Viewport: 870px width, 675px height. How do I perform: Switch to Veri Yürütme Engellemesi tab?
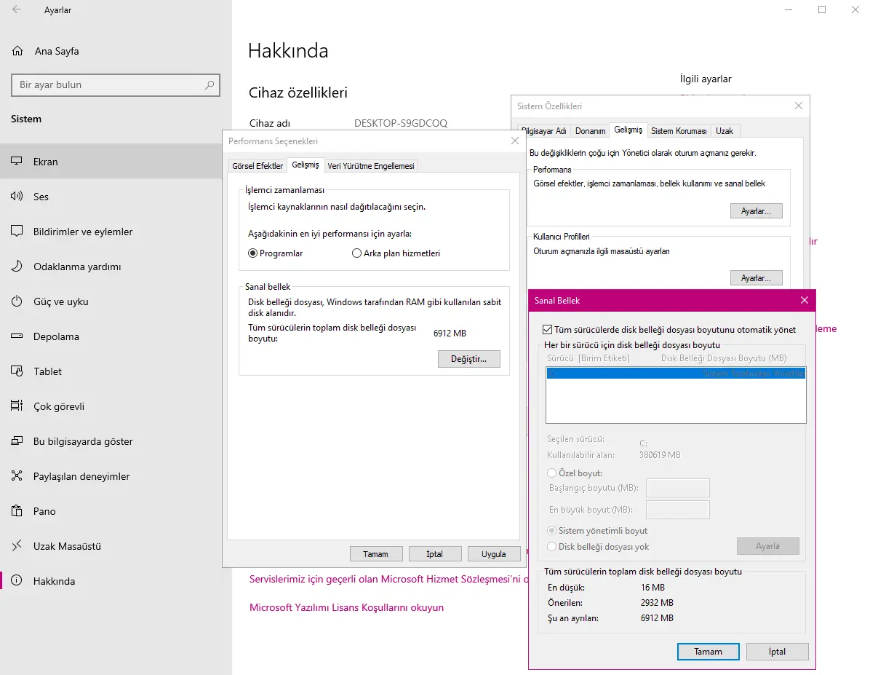[x=371, y=165]
